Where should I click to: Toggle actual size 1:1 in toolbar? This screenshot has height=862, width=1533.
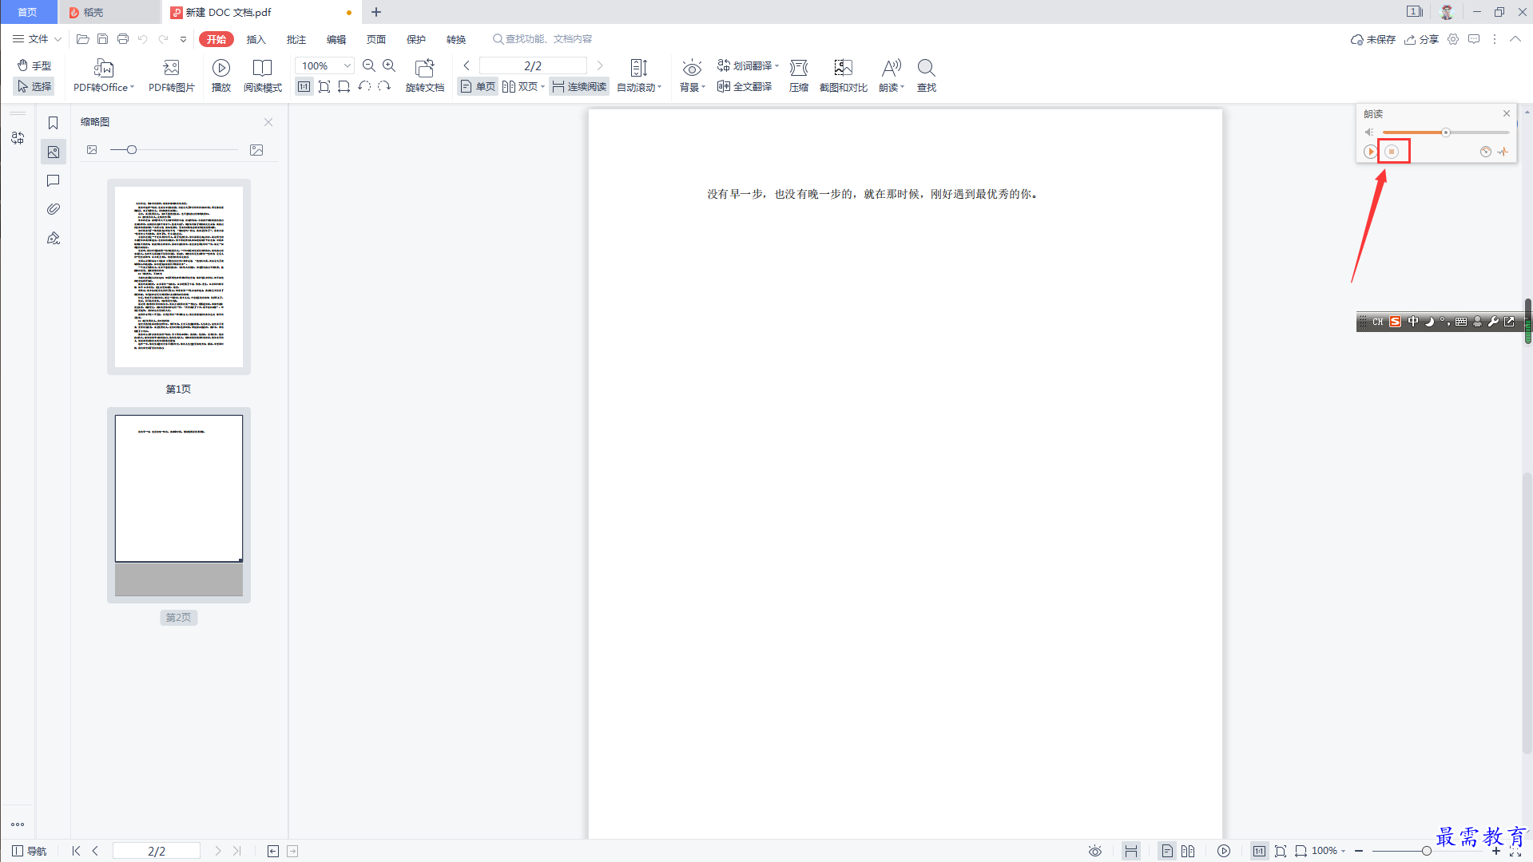pyautogui.click(x=304, y=86)
